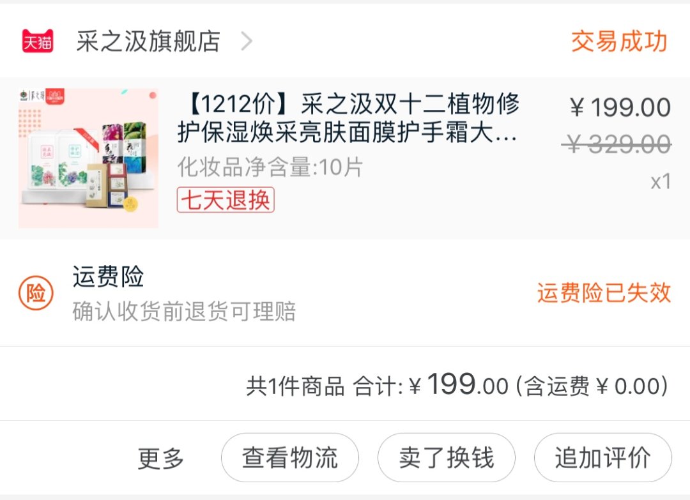690x500 pixels.
Task: View the 交易成功 order status
Action: coord(620,42)
